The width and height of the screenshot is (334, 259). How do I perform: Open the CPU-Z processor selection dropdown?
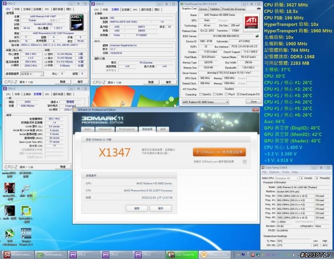pyautogui.click(x=32, y=74)
